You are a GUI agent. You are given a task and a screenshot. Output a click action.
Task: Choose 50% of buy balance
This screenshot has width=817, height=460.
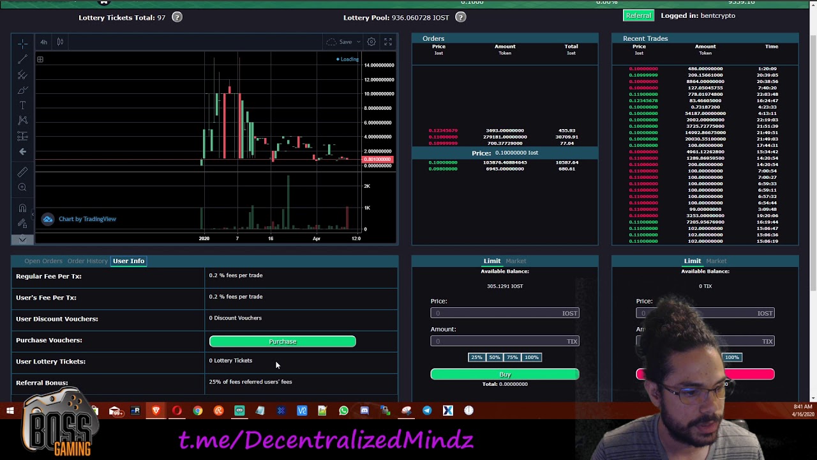tap(495, 357)
